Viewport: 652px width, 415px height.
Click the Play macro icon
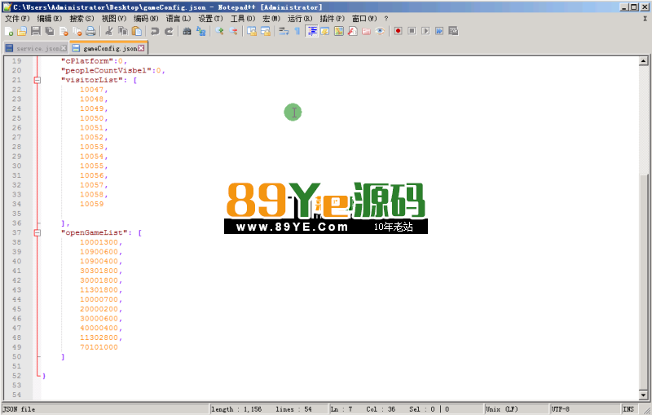[425, 31]
